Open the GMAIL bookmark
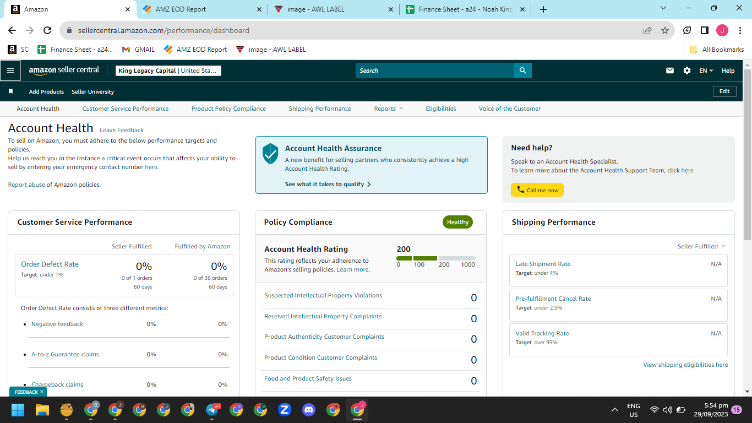This screenshot has width=752, height=423. click(x=138, y=50)
